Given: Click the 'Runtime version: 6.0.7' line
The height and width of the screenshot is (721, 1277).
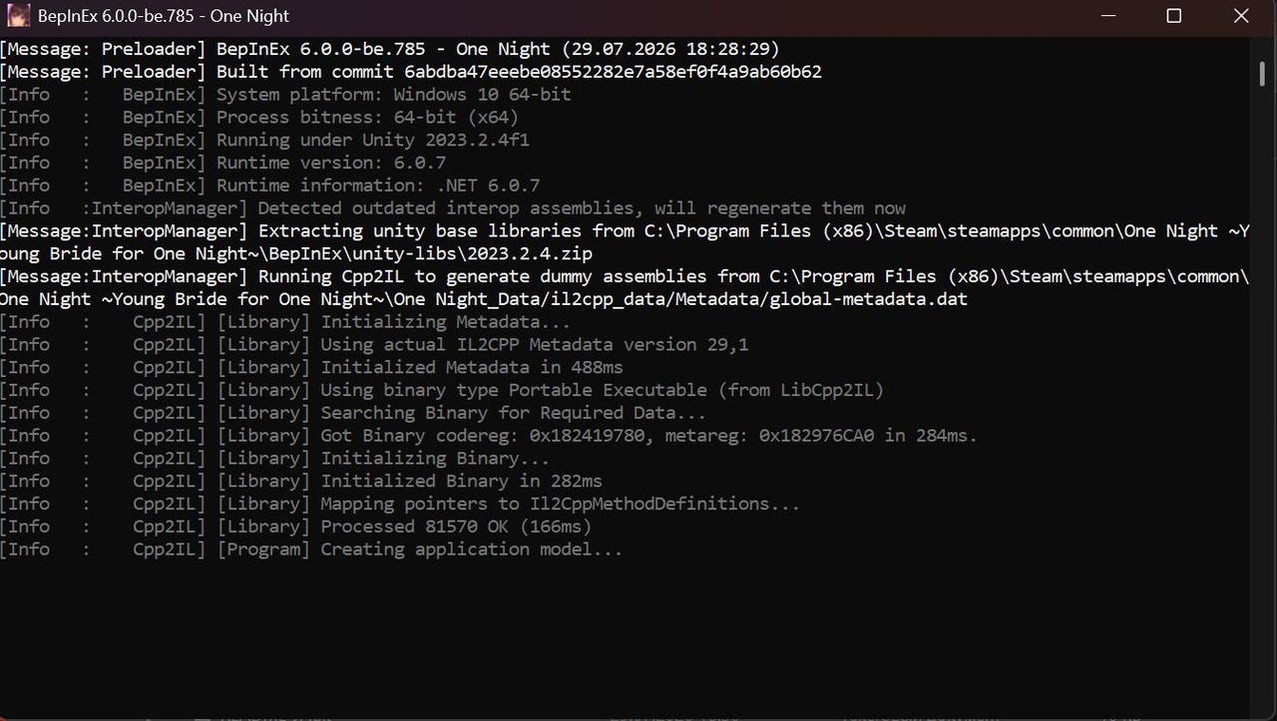Looking at the screenshot, I should click(223, 163).
